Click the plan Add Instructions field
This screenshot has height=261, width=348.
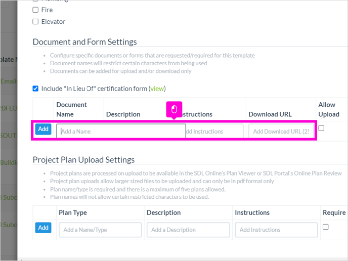276,230
